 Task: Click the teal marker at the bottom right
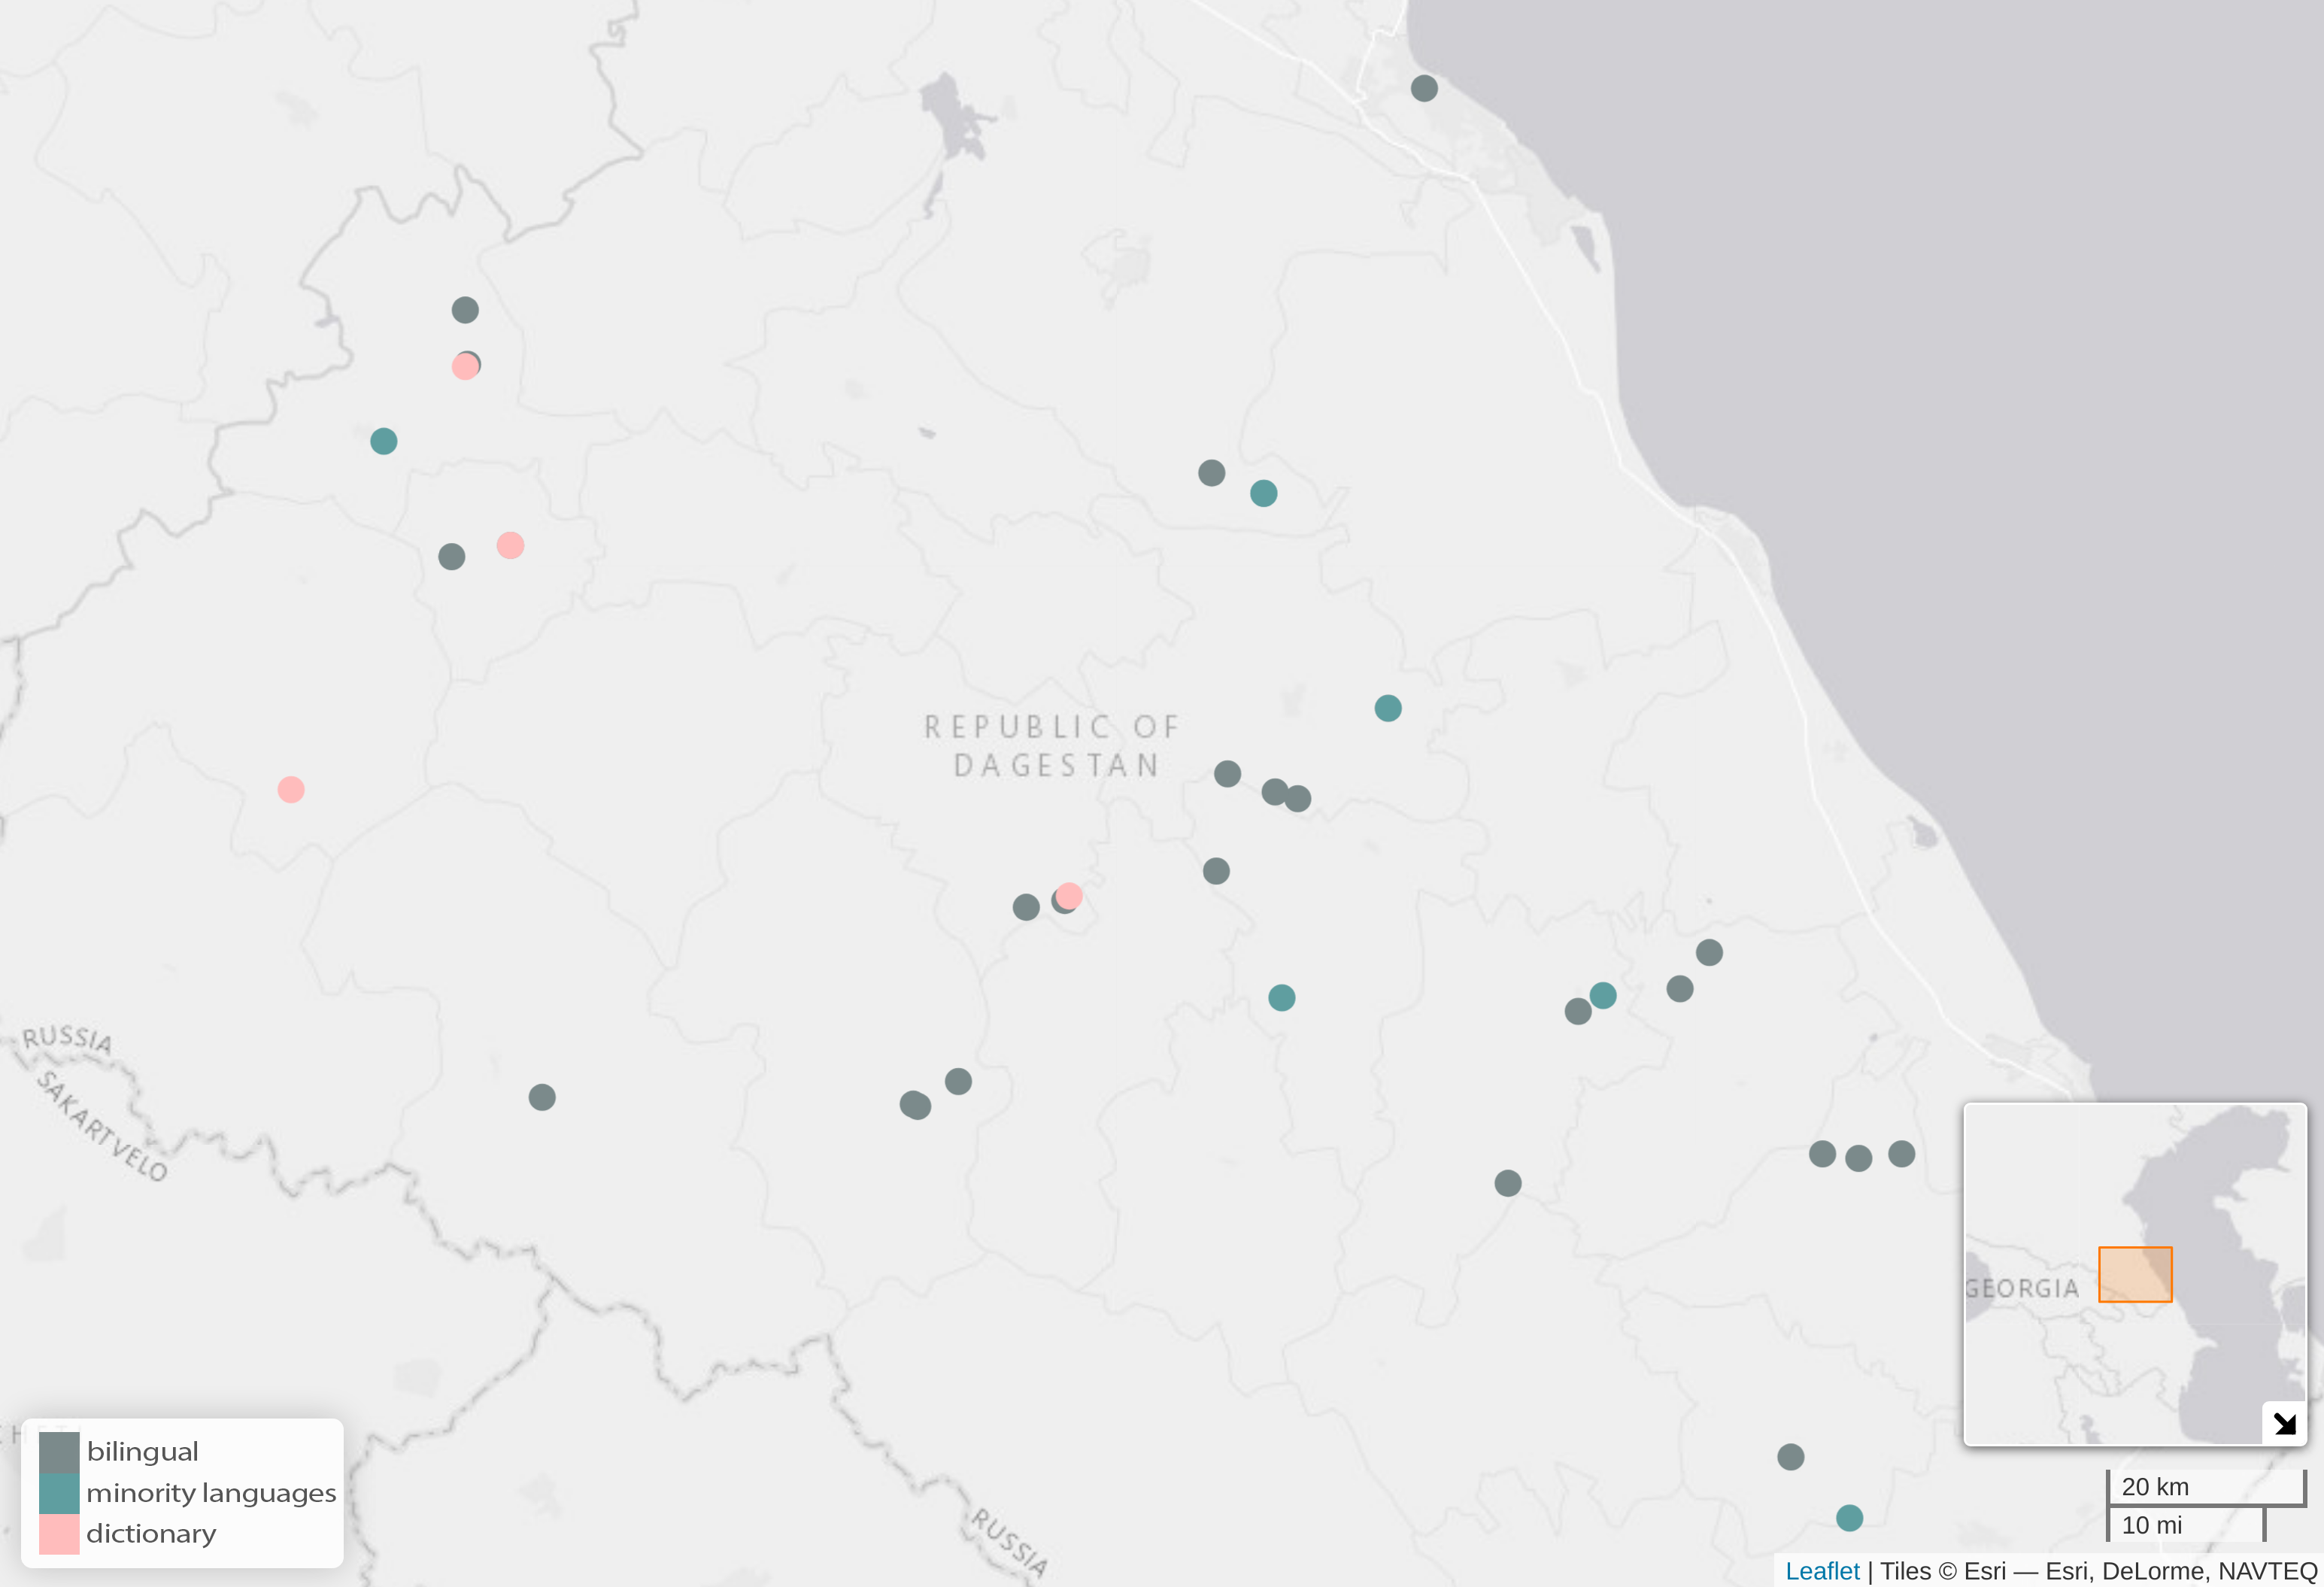point(1849,1518)
